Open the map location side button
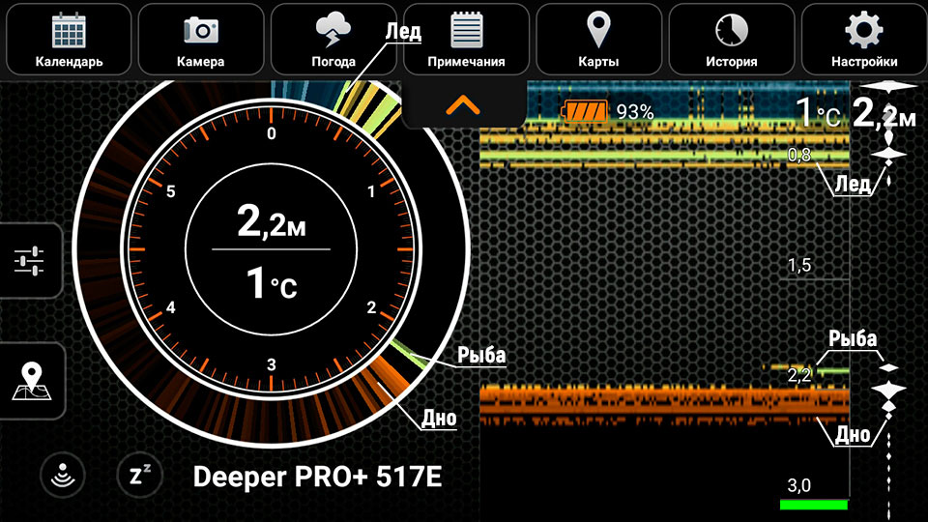The image size is (928, 522). tap(30, 380)
